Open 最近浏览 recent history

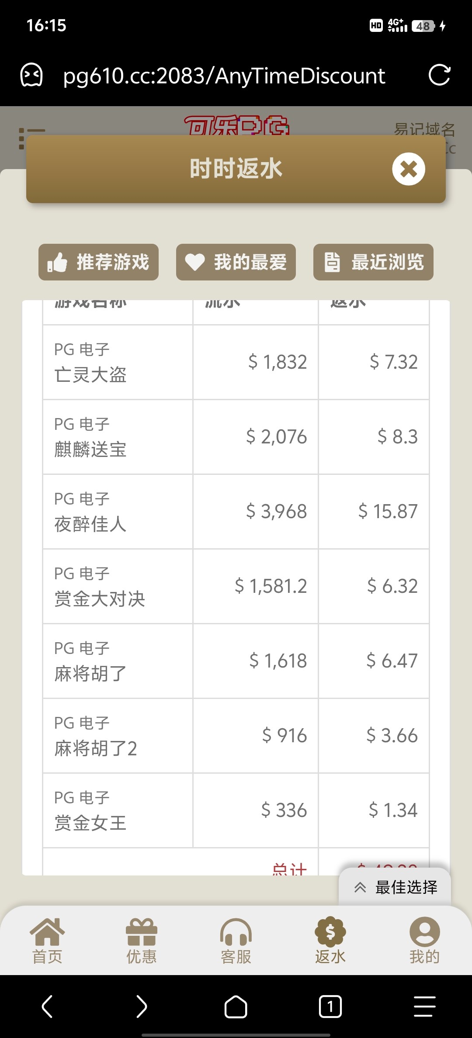pos(373,262)
